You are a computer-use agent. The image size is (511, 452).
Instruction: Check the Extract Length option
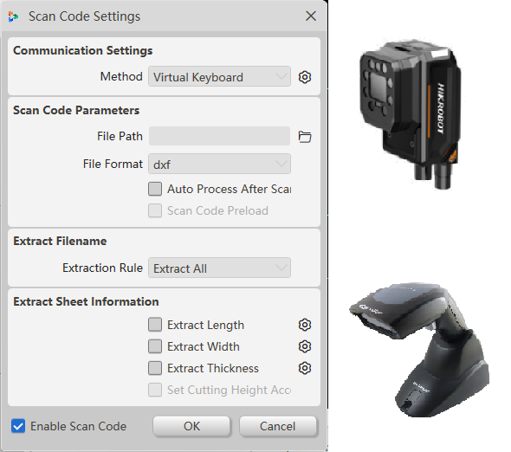155,325
